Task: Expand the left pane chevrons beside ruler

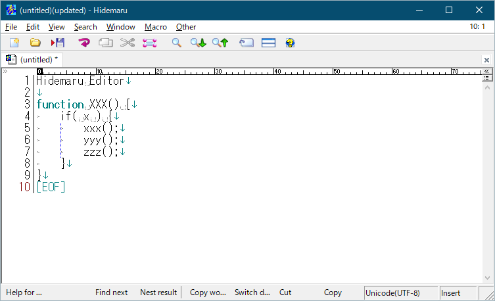Action: (5, 71)
